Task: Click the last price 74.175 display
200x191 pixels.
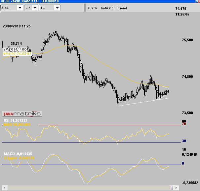Action: click(x=181, y=9)
